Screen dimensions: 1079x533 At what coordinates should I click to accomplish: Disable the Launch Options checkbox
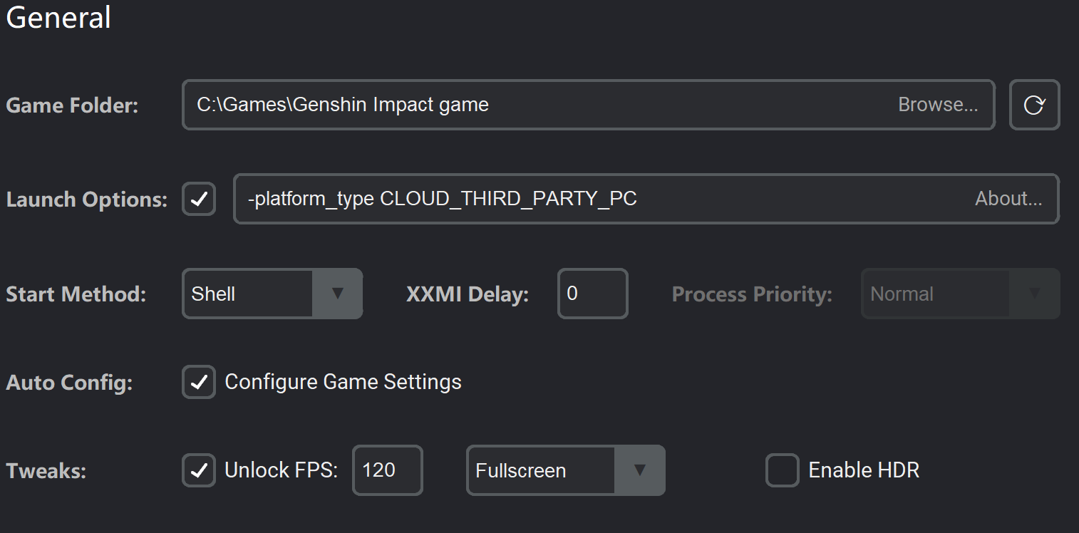[199, 200]
